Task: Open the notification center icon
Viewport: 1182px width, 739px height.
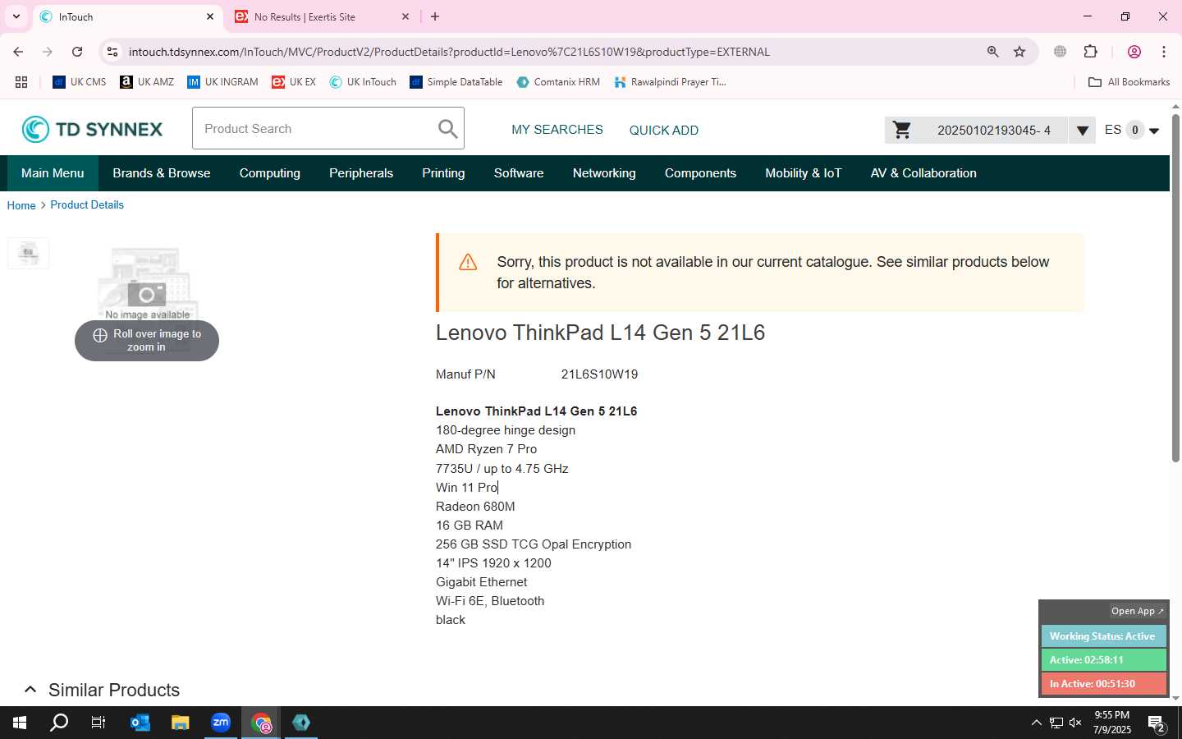Action: (1157, 723)
